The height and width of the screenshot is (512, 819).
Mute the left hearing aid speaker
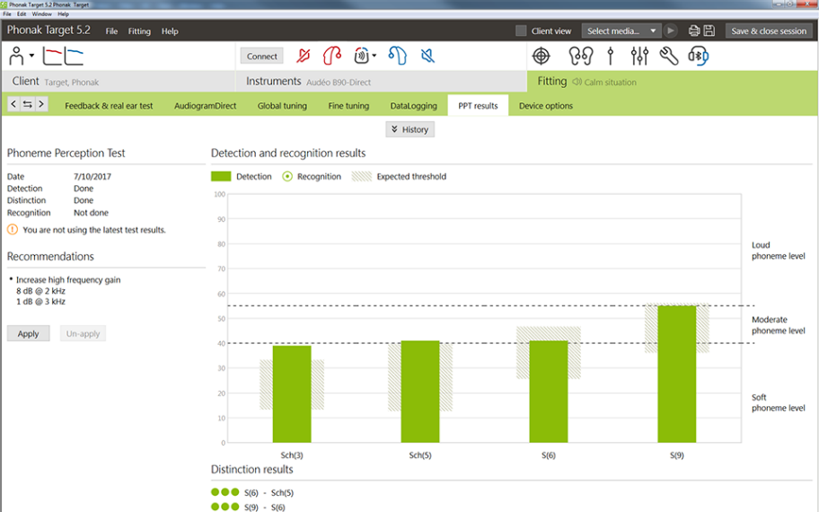coord(428,56)
